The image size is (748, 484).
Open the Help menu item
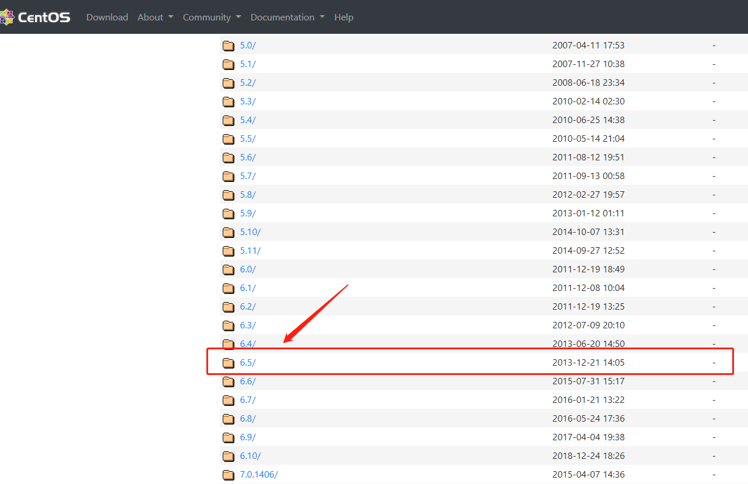coord(343,17)
